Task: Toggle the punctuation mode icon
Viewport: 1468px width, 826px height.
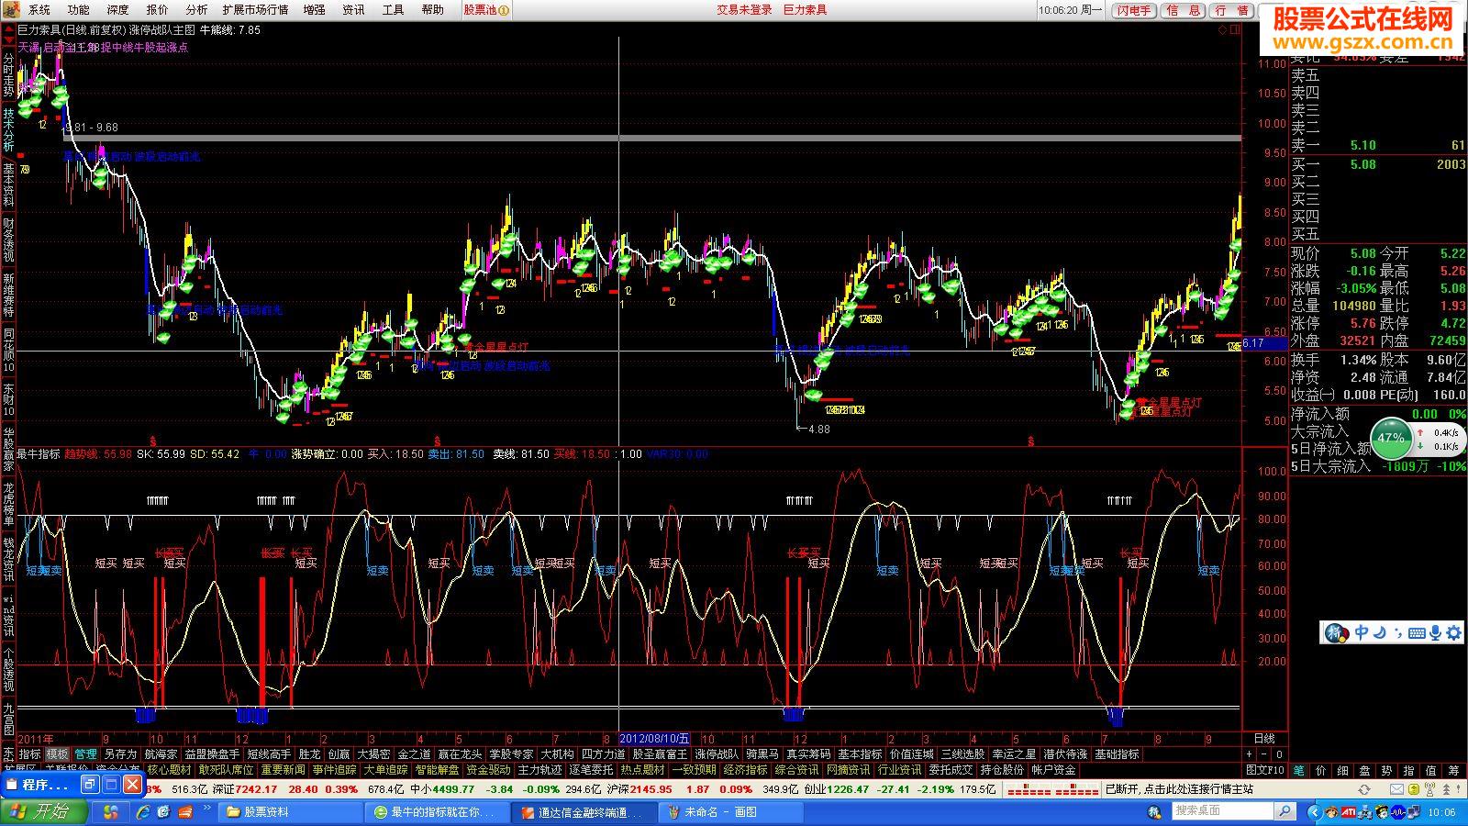Action: (1397, 632)
